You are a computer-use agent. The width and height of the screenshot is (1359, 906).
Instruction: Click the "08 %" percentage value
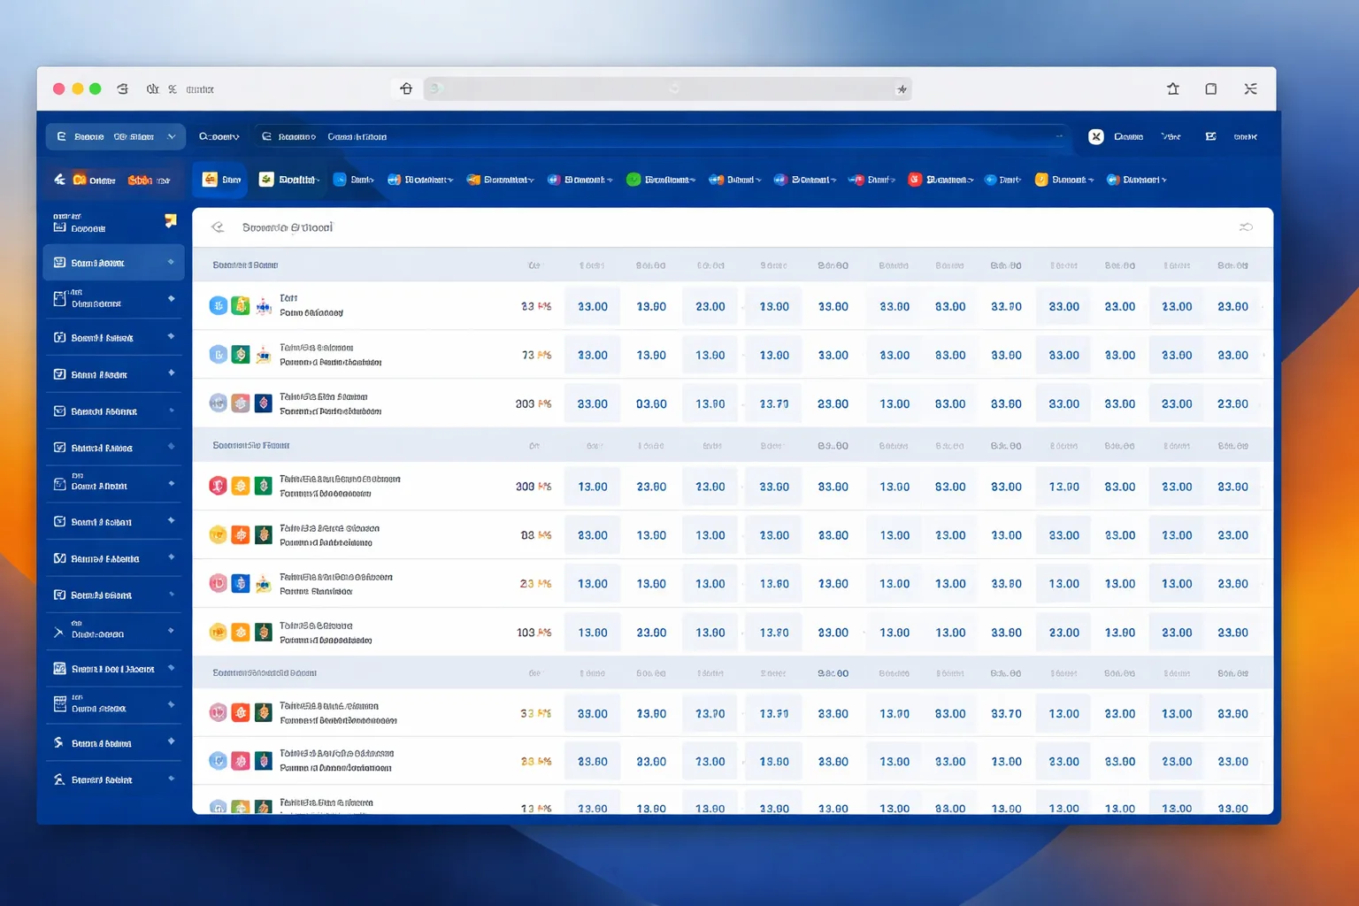coord(536,535)
